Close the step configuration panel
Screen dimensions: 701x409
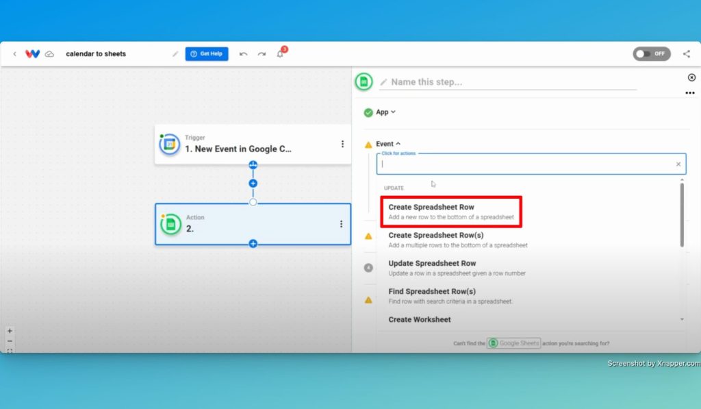691,77
